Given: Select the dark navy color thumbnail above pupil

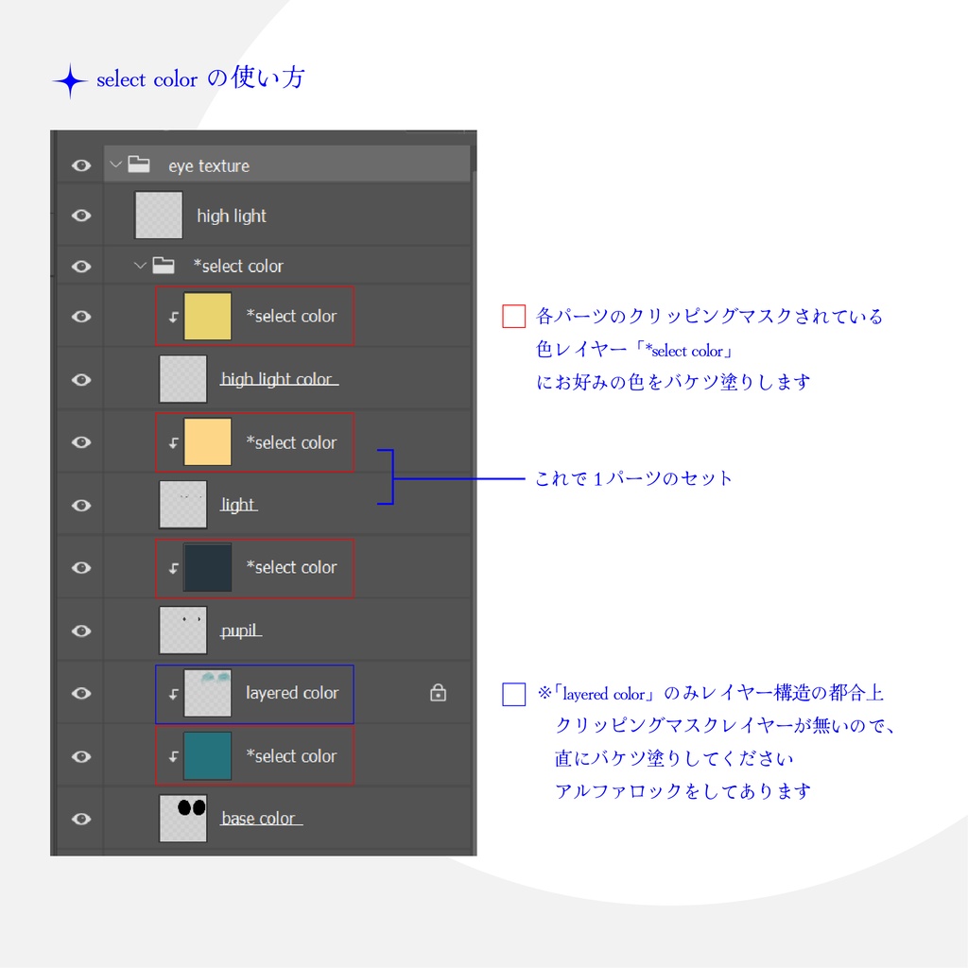Looking at the screenshot, I should point(208,567).
